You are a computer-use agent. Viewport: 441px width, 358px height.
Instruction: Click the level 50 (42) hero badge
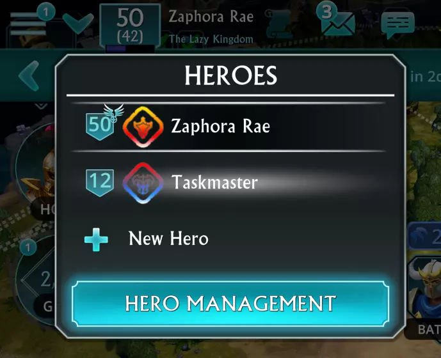(x=130, y=26)
